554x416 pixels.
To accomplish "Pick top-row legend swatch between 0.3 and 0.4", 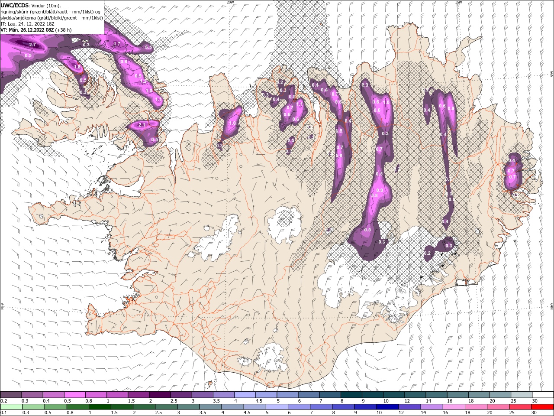I will point(32,395).
